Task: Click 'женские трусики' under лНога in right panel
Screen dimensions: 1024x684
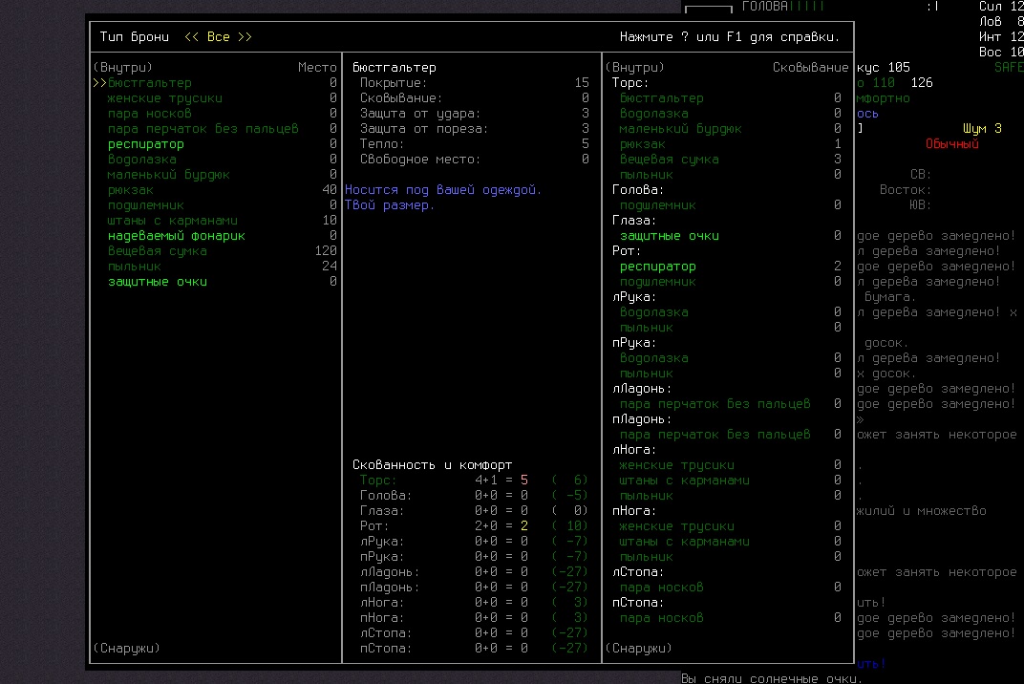Action: coord(676,464)
